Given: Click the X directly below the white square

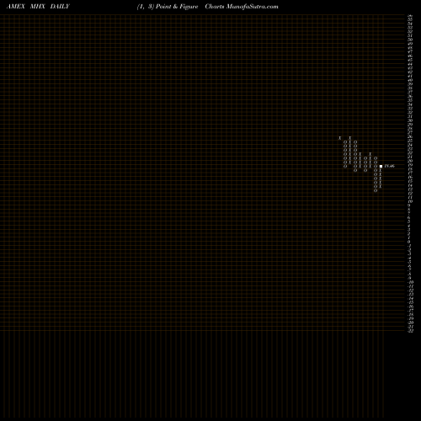Looking at the screenshot, I should tap(381, 170).
